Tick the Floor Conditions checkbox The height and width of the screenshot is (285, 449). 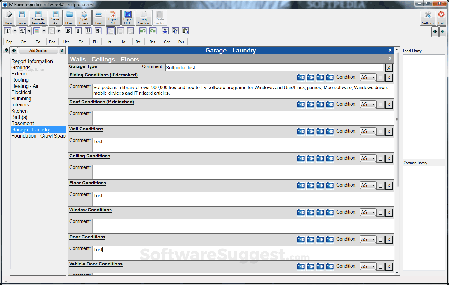380,186
